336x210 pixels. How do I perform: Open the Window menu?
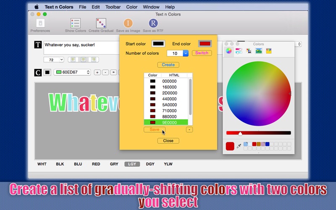[151, 7]
